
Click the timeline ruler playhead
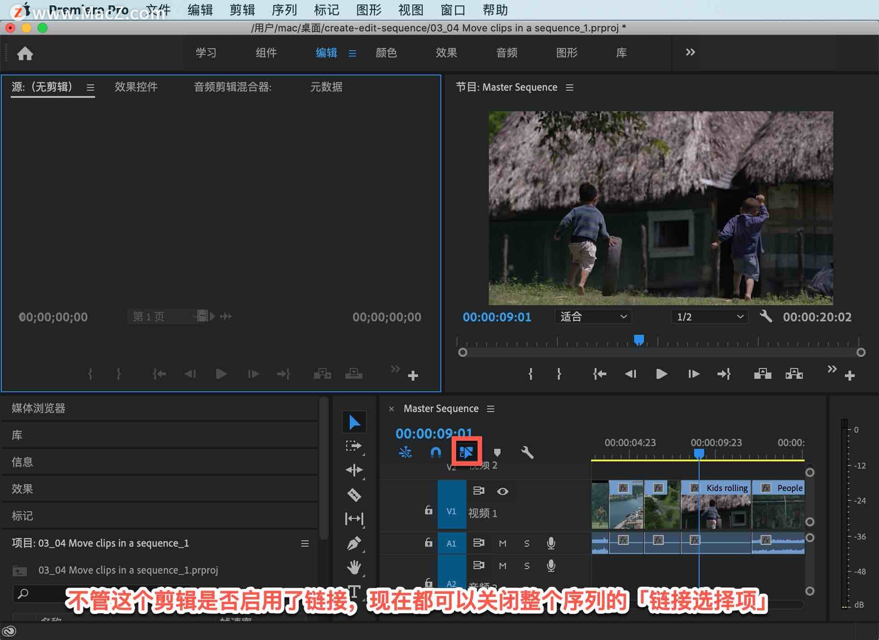pos(699,453)
